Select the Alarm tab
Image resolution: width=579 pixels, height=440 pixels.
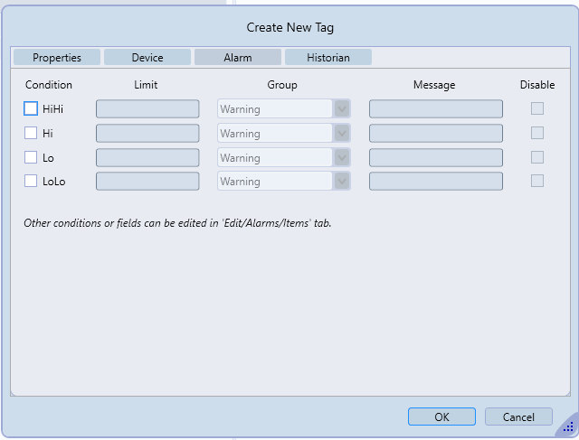(x=237, y=58)
